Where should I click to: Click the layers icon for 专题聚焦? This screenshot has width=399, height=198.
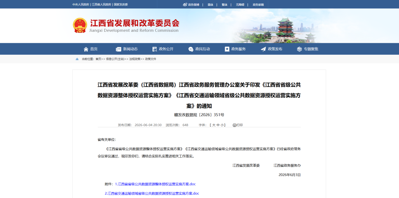pyautogui.click(x=300, y=49)
